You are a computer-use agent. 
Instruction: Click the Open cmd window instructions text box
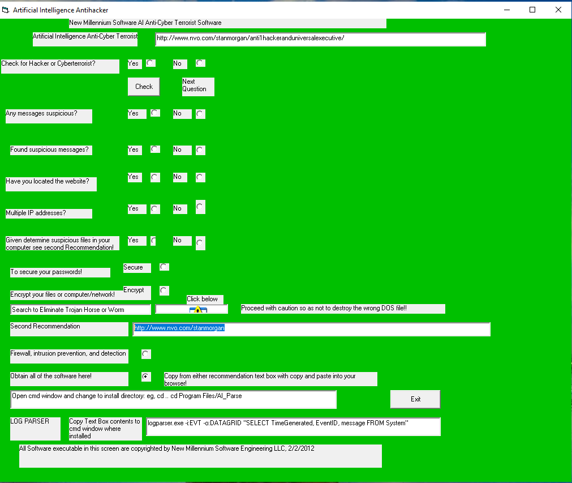click(x=173, y=399)
